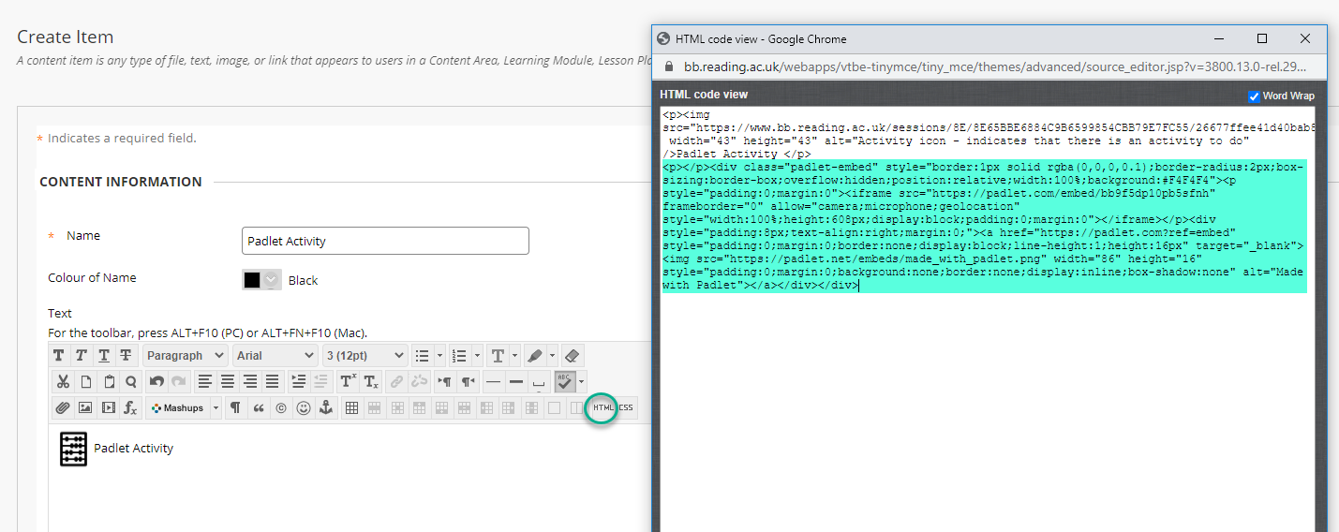The width and height of the screenshot is (1339, 532).
Task: Click the block quote icon
Action: click(258, 407)
